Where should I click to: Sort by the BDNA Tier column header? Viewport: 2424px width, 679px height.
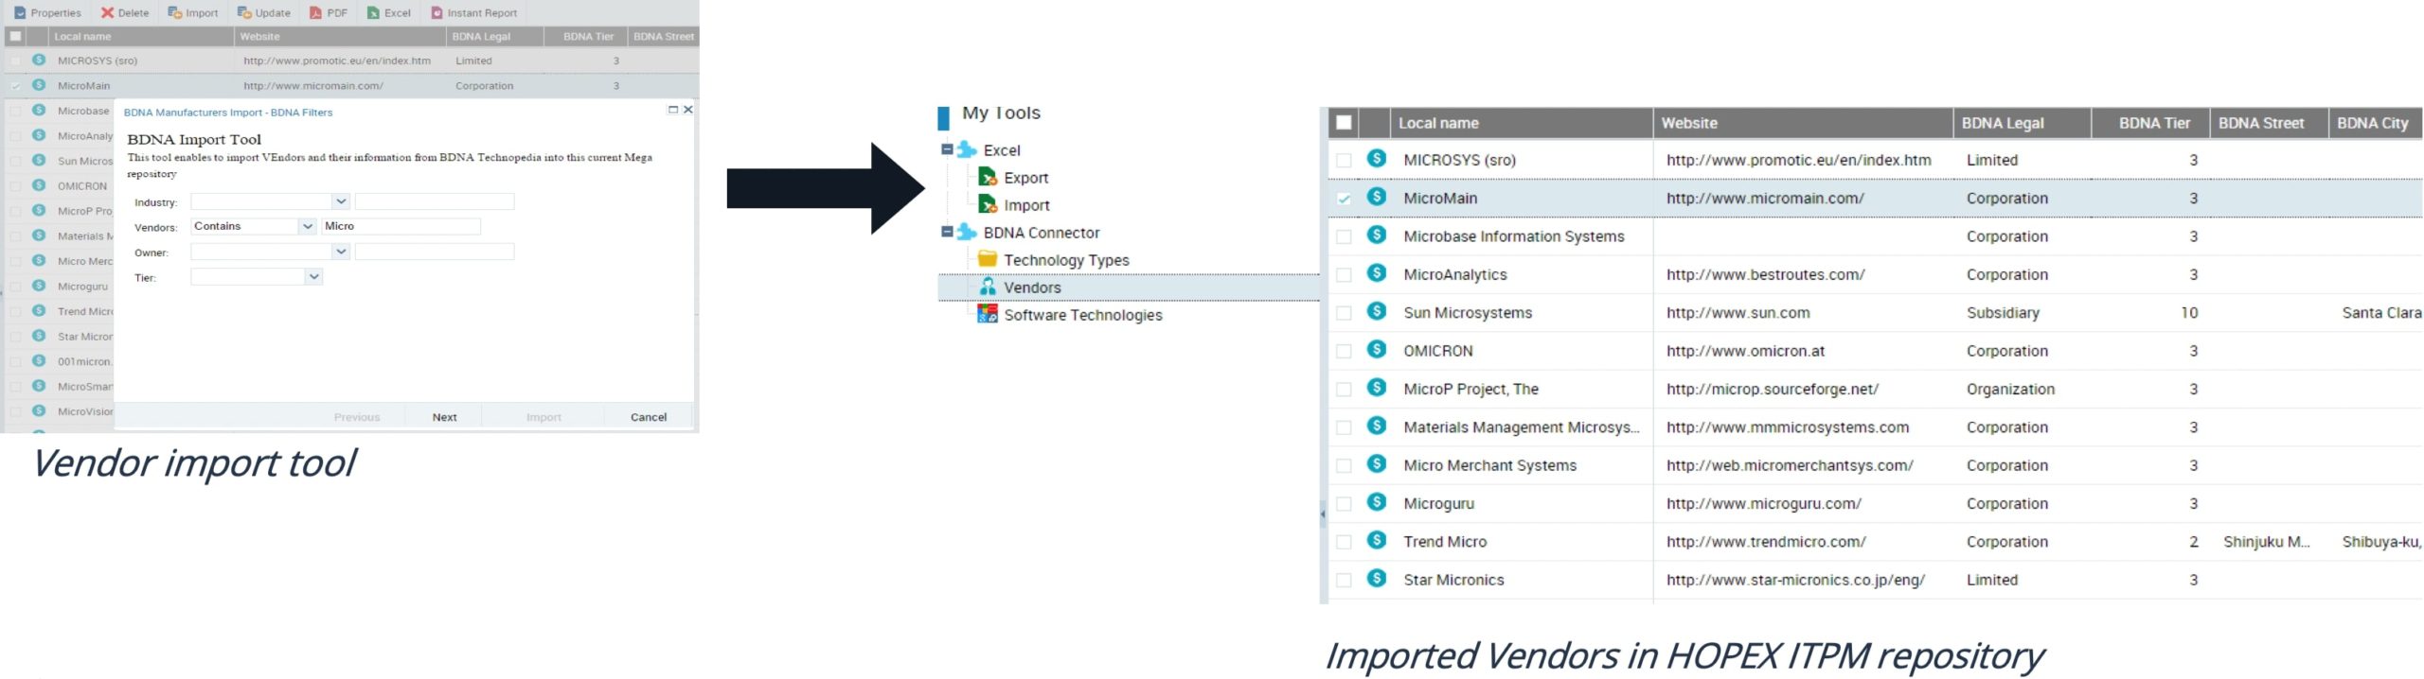[2153, 123]
